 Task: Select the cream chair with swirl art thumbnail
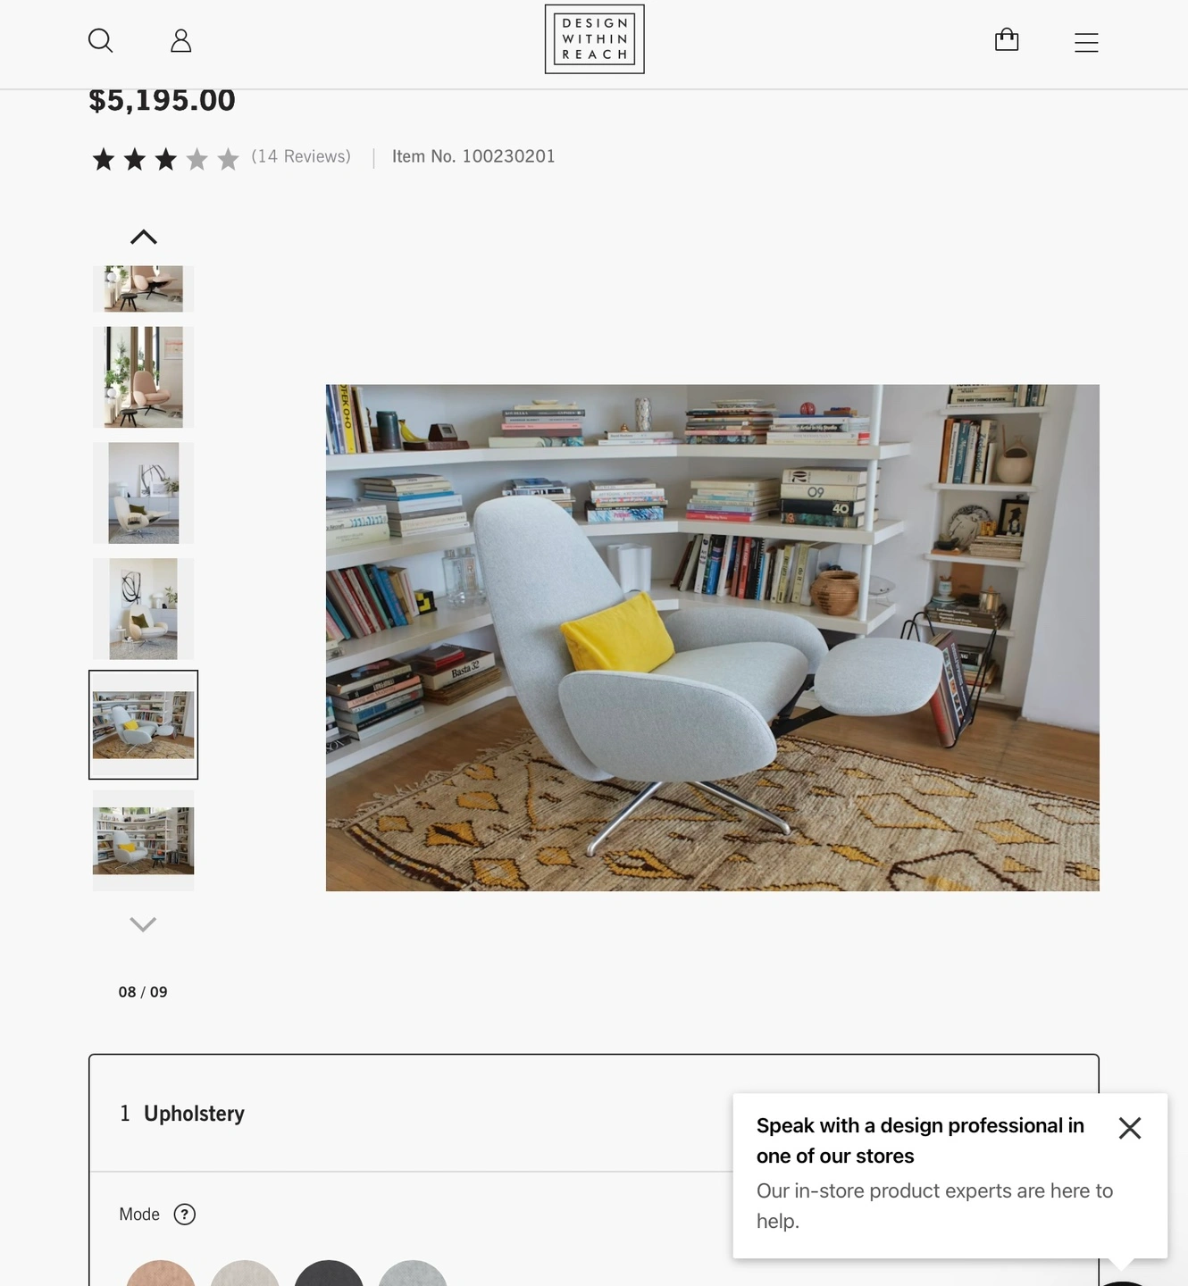click(144, 609)
